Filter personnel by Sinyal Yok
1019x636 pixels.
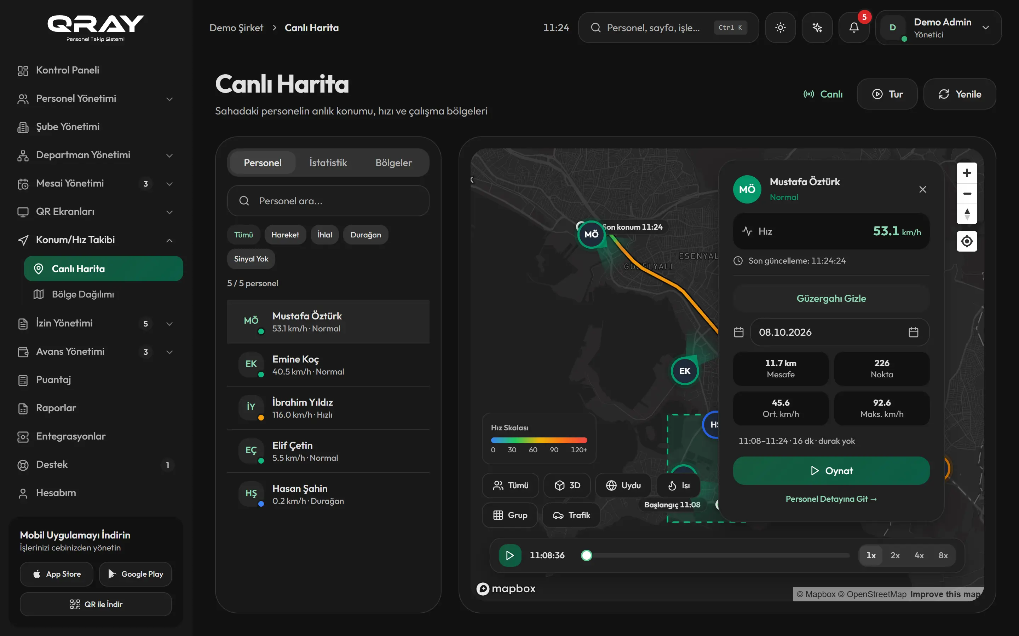(x=251, y=259)
